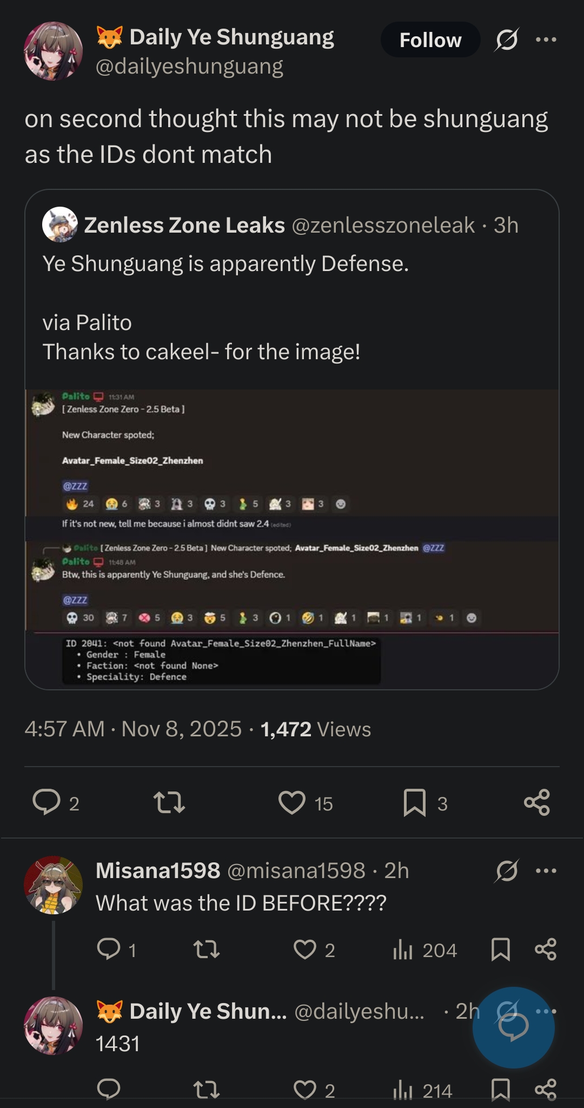This screenshot has width=584, height=1108.
Task: Bookmark the main post
Action: (415, 802)
